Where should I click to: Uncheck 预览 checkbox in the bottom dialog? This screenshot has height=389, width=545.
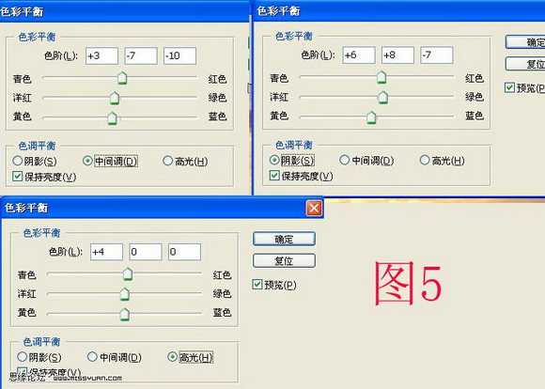tap(257, 285)
